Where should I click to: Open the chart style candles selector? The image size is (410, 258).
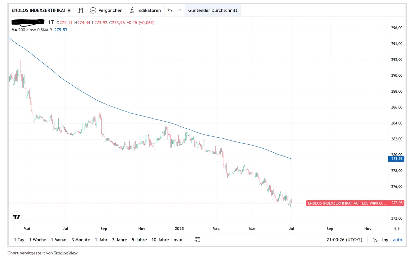point(81,10)
